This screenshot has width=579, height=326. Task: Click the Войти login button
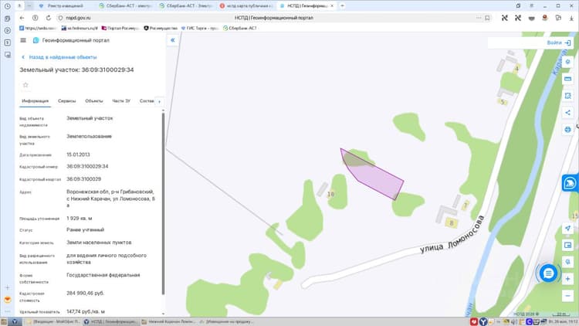pyautogui.click(x=558, y=43)
